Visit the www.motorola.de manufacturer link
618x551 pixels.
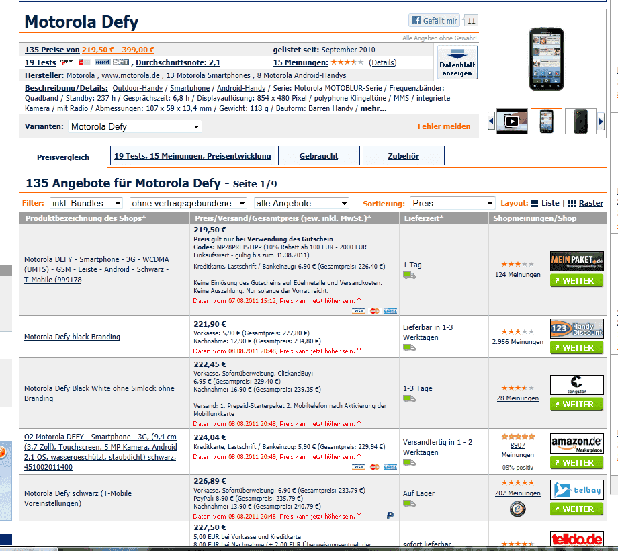(x=130, y=75)
